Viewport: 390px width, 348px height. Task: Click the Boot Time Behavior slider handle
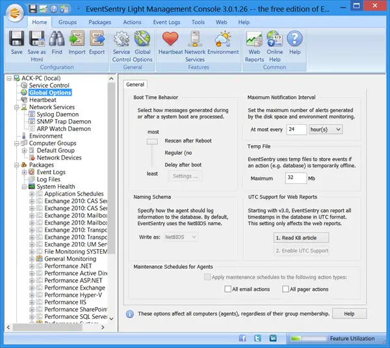(x=152, y=141)
